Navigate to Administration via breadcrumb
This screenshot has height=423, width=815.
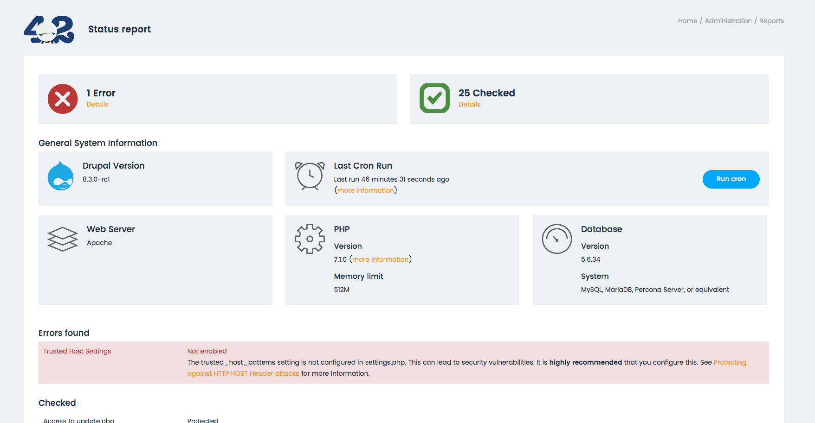pos(728,20)
